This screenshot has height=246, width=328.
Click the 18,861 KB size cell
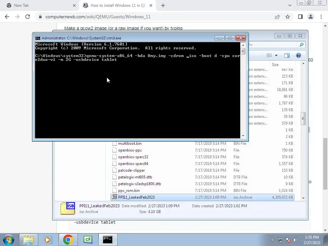[x=285, y=90]
